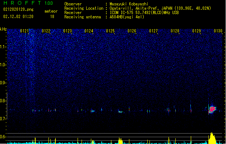Click the tallest yellow intensity peak near 0130
226x144 pixels.
tap(212, 138)
